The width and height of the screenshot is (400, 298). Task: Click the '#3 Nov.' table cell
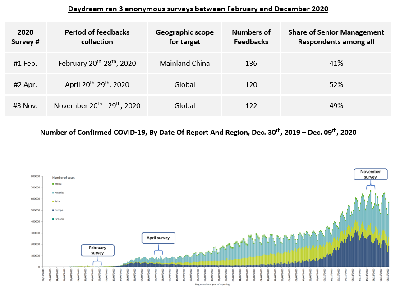point(25,105)
